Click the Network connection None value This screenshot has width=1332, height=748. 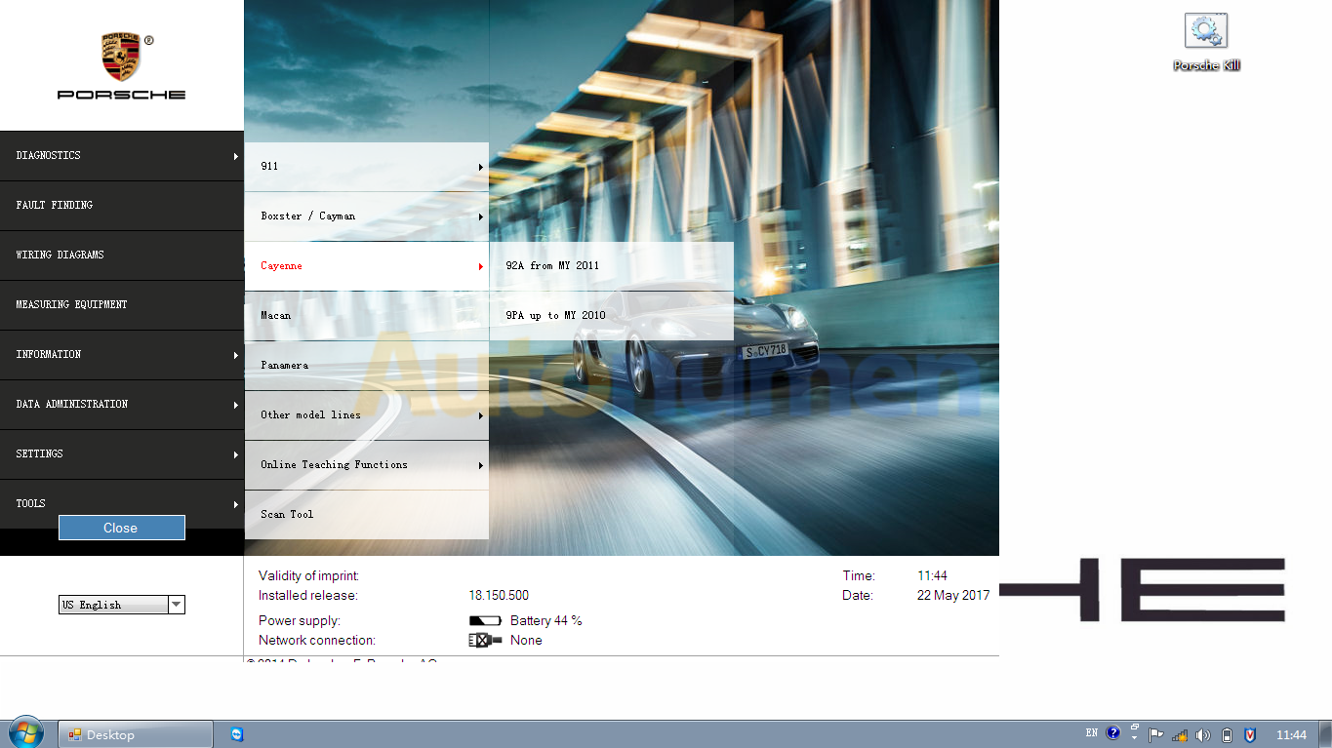526,641
